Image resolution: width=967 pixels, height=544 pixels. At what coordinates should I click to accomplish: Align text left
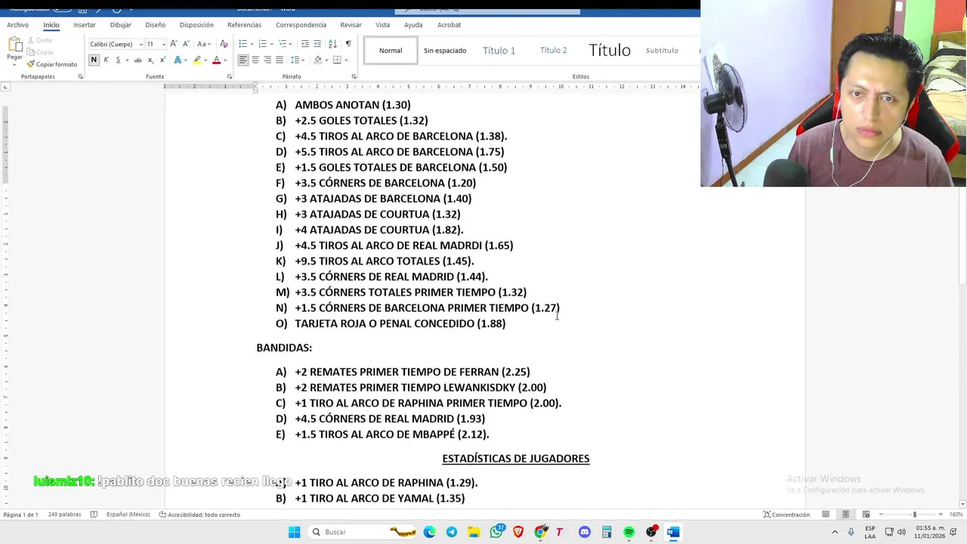(243, 60)
